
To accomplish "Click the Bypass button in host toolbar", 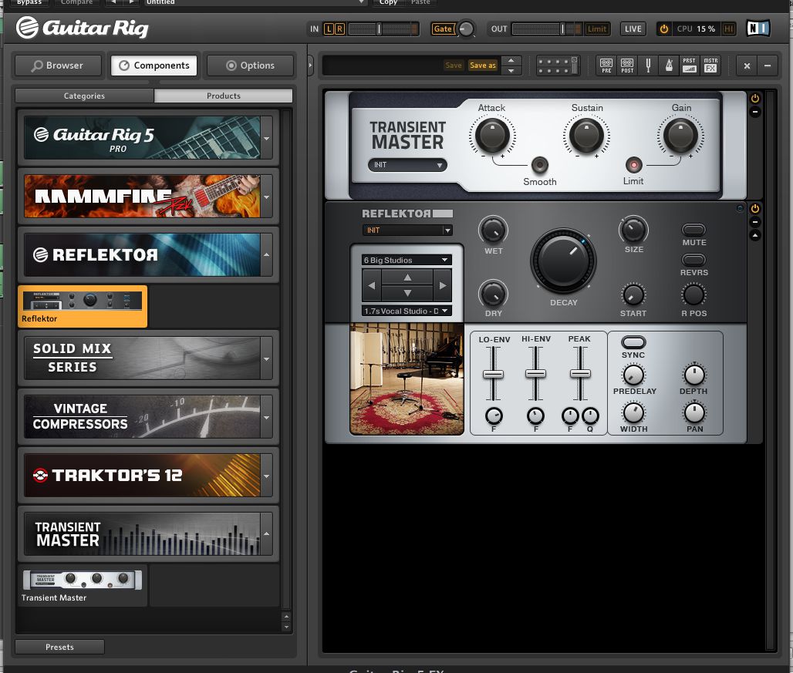I will point(29,2).
